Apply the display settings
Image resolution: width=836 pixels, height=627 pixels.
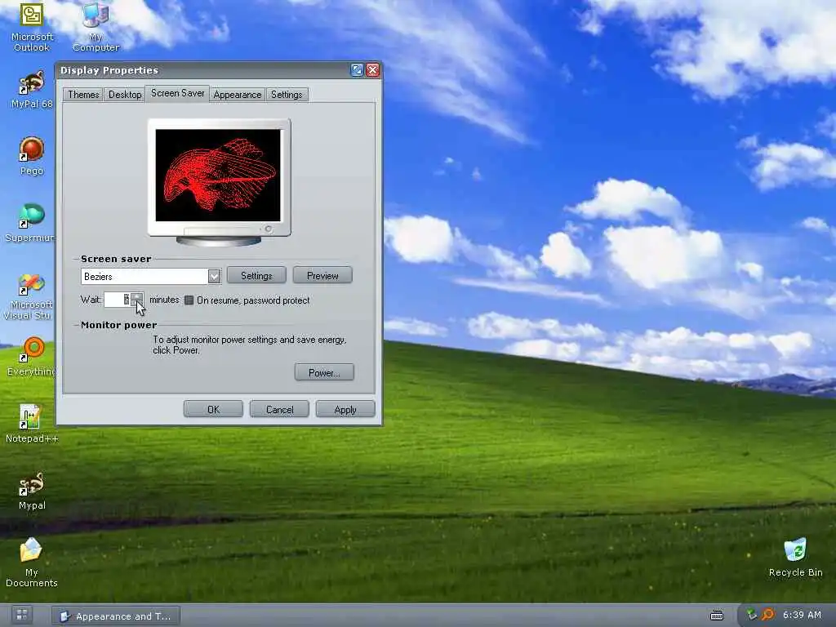pyautogui.click(x=345, y=410)
